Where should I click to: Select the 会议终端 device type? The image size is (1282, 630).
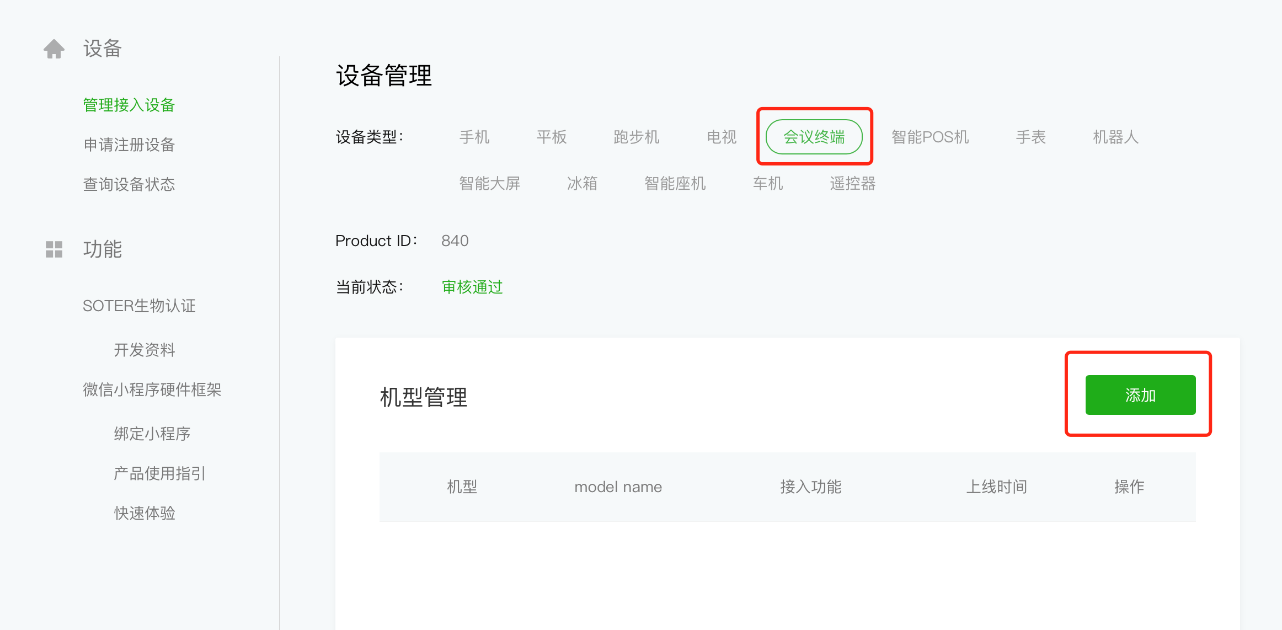814,137
